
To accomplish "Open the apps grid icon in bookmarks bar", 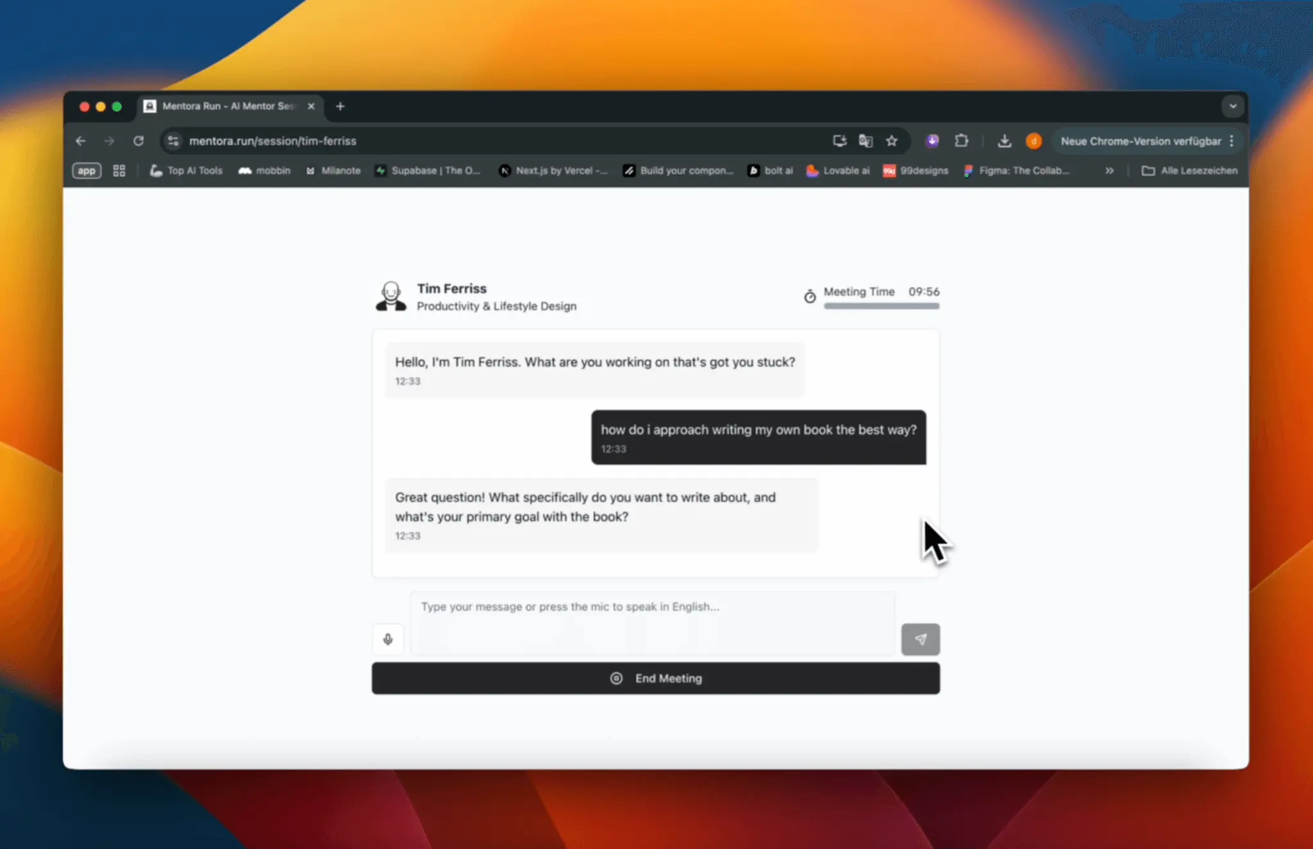I will coord(119,170).
